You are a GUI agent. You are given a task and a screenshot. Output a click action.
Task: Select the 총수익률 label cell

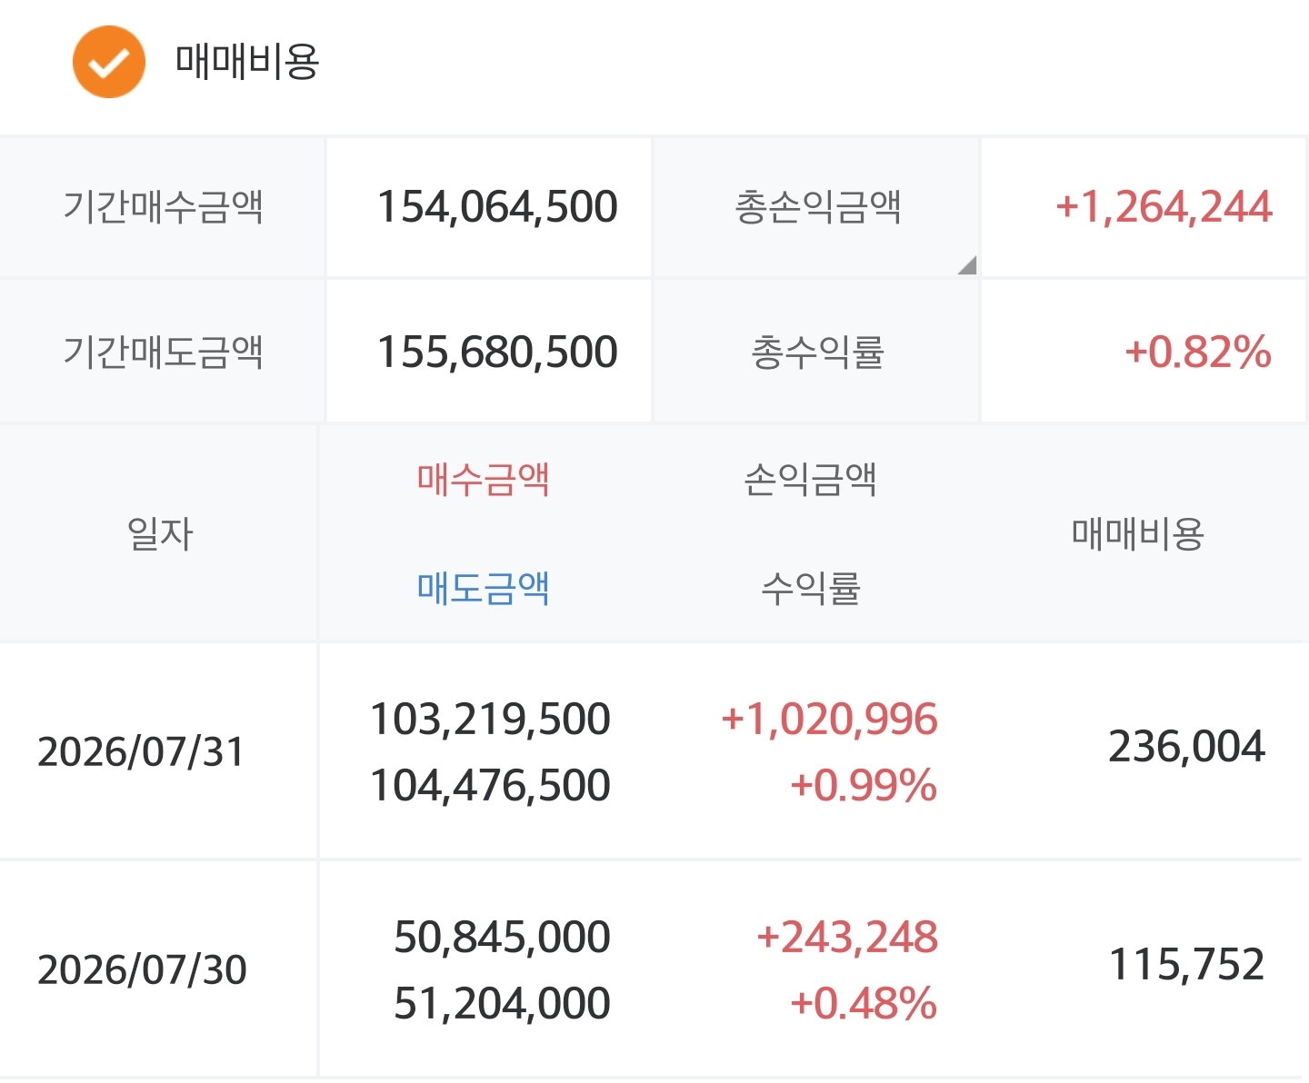[x=816, y=352]
